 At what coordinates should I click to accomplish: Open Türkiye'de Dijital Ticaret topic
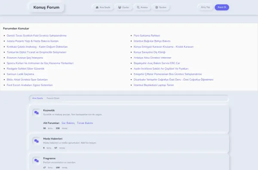coord(37,52)
